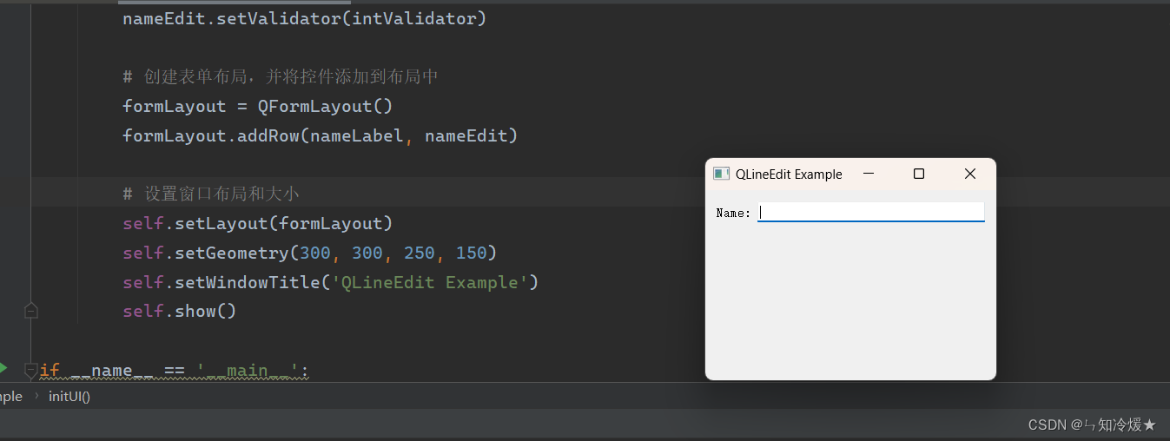This screenshot has width=1170, height=441.
Task: Click the QFormLayout() constructor call
Action: point(325,106)
